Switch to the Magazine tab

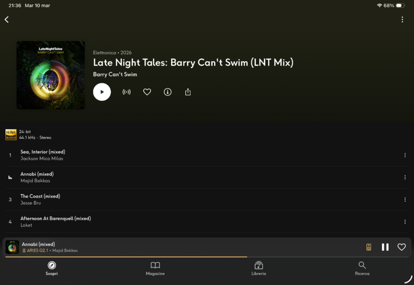click(155, 268)
